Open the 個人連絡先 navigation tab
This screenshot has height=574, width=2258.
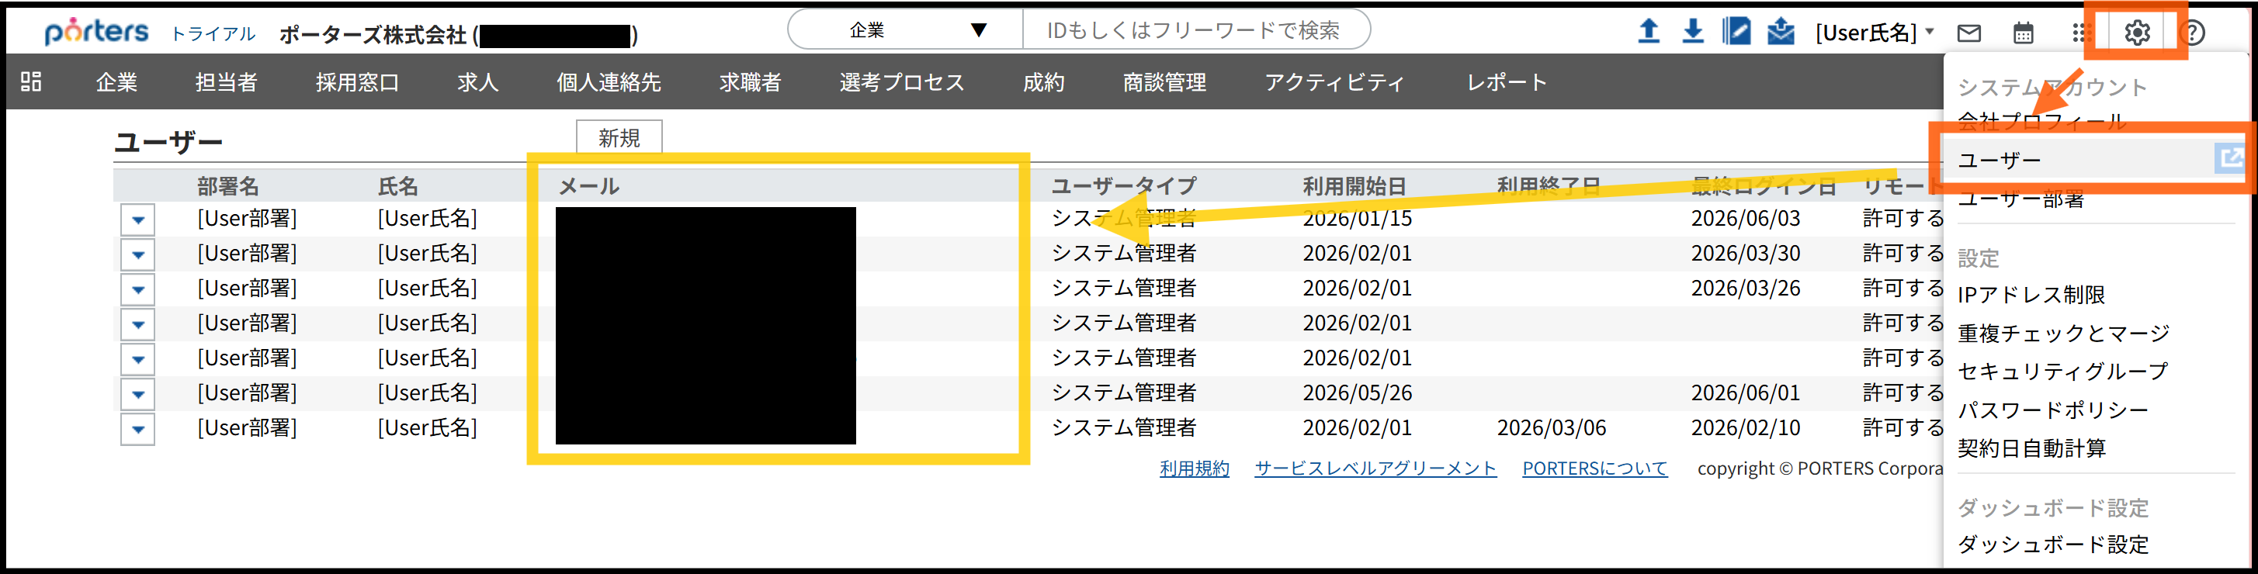[x=609, y=81]
